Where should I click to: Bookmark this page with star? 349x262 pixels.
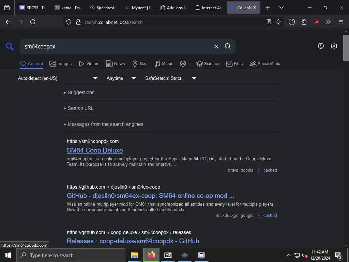pos(278,22)
